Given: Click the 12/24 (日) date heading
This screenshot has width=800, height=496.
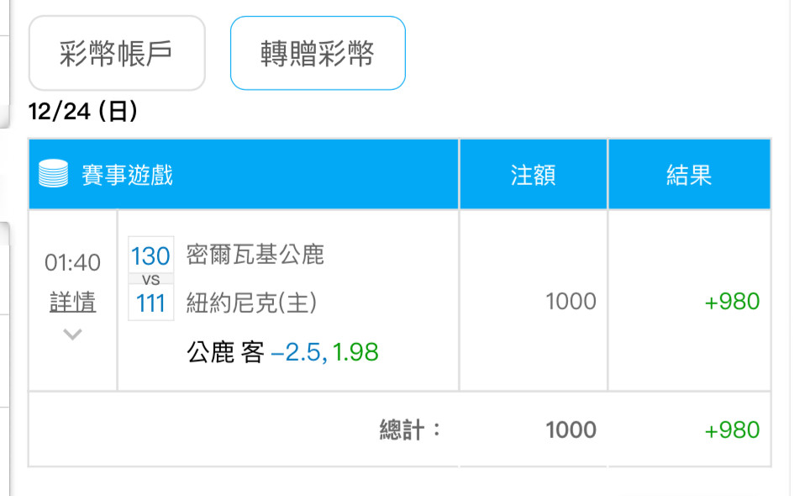Looking at the screenshot, I should click(83, 111).
